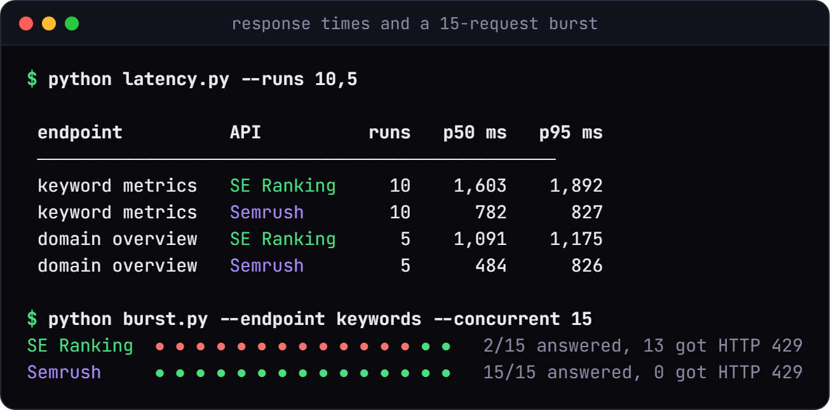831x410 pixels.
Task: Click '2/15 answered, 13 got HTTP 429' text
Action: point(643,346)
